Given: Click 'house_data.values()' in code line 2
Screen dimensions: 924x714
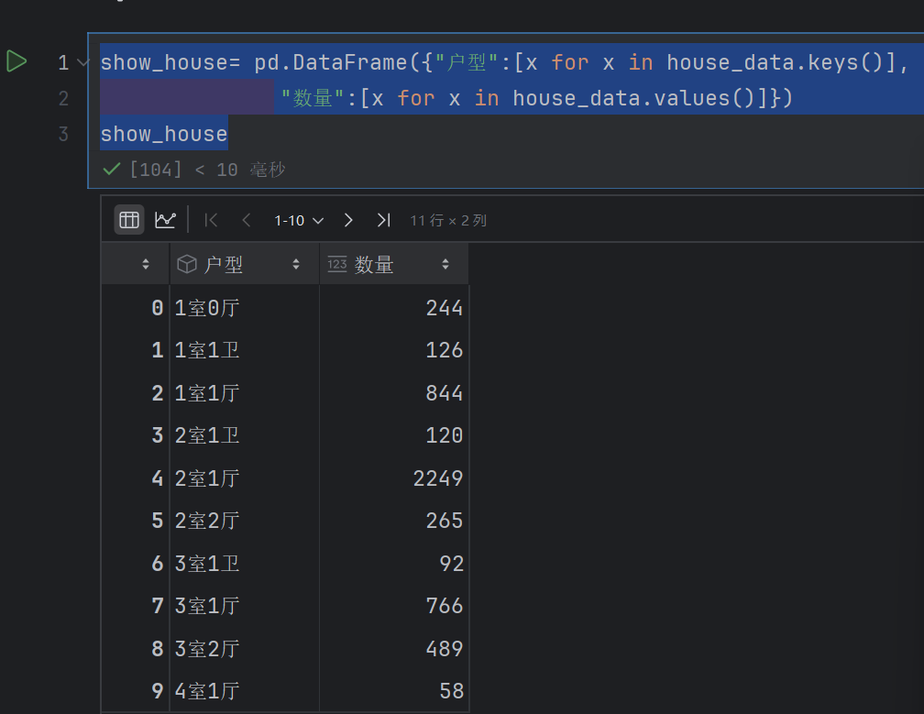Looking at the screenshot, I should click(633, 98).
